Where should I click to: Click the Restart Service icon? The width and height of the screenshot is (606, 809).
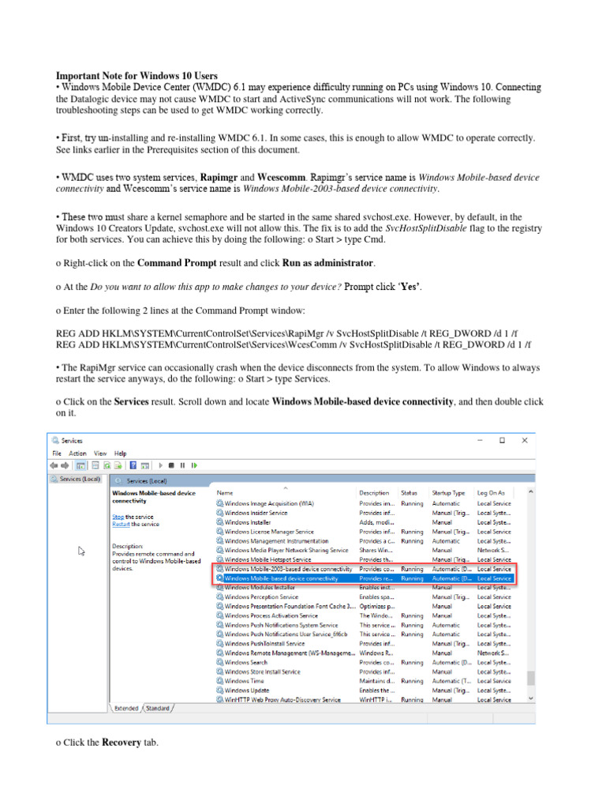tap(194, 465)
